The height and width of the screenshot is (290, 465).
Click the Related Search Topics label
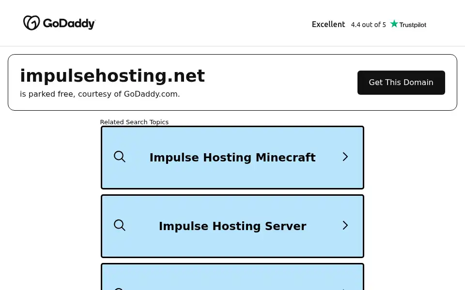(x=134, y=122)
